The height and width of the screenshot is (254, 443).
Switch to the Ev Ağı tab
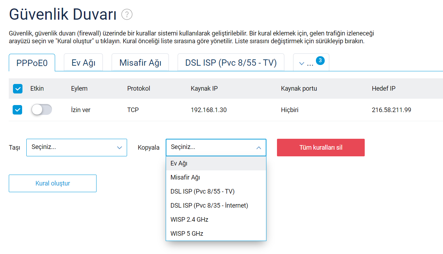[83, 63]
